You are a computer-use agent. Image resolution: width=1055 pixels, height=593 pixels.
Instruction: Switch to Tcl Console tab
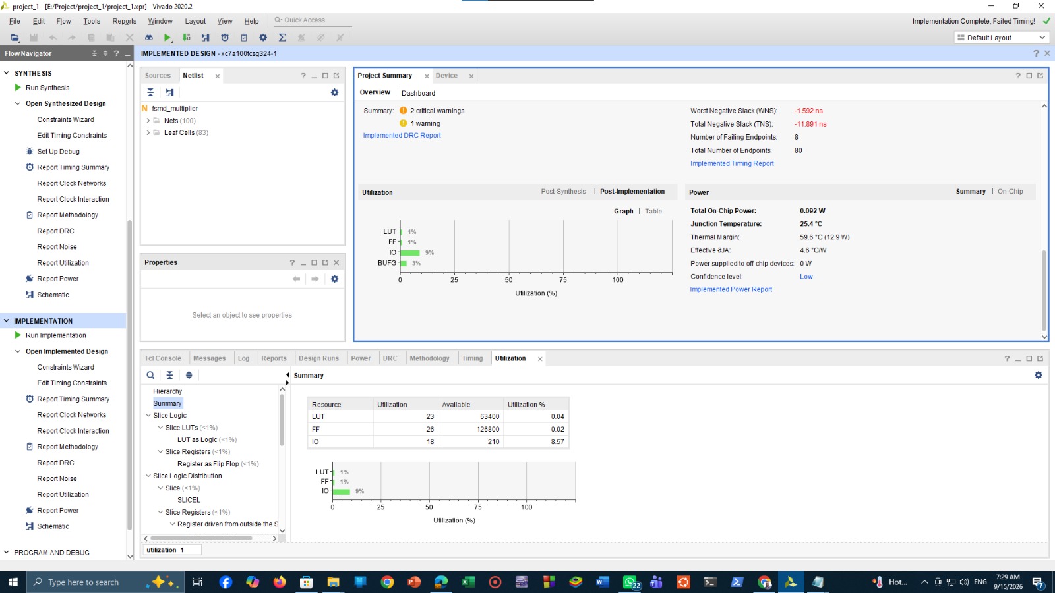click(163, 358)
